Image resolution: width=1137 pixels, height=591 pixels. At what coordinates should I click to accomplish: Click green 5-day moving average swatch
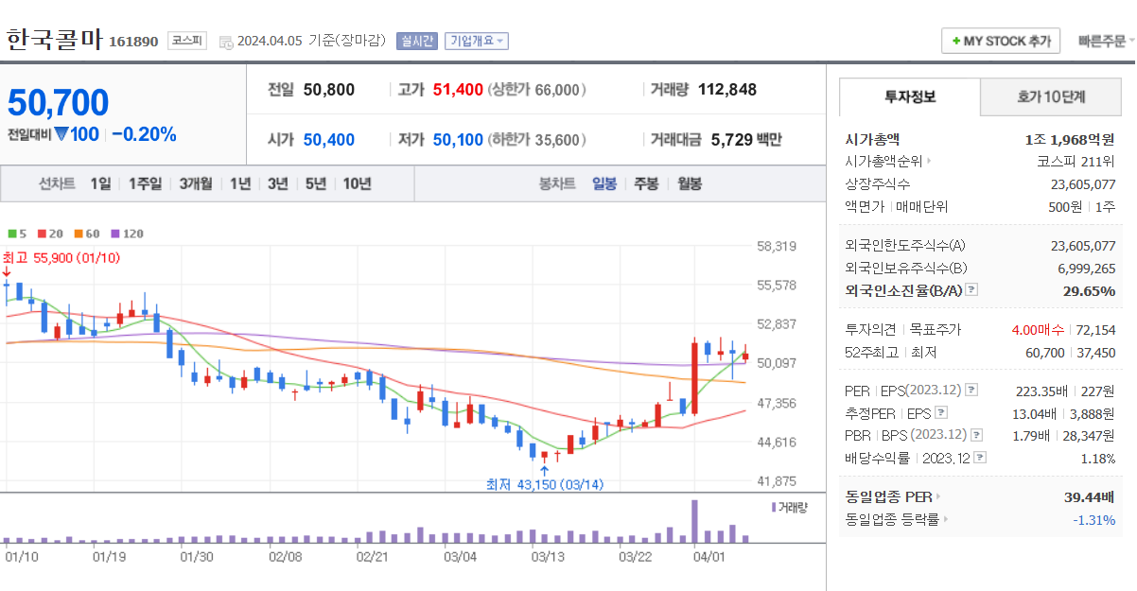click(x=11, y=234)
